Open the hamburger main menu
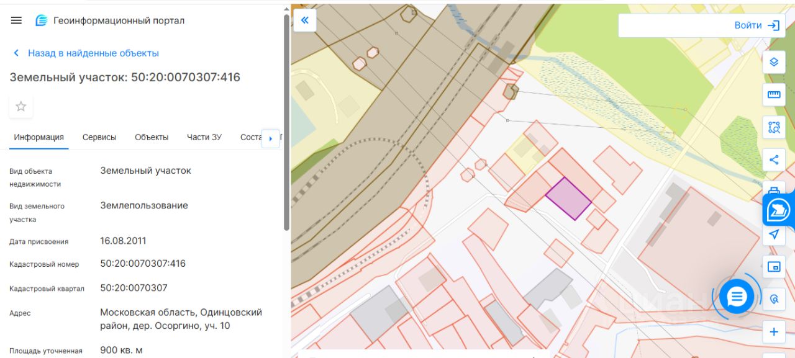 [16, 20]
